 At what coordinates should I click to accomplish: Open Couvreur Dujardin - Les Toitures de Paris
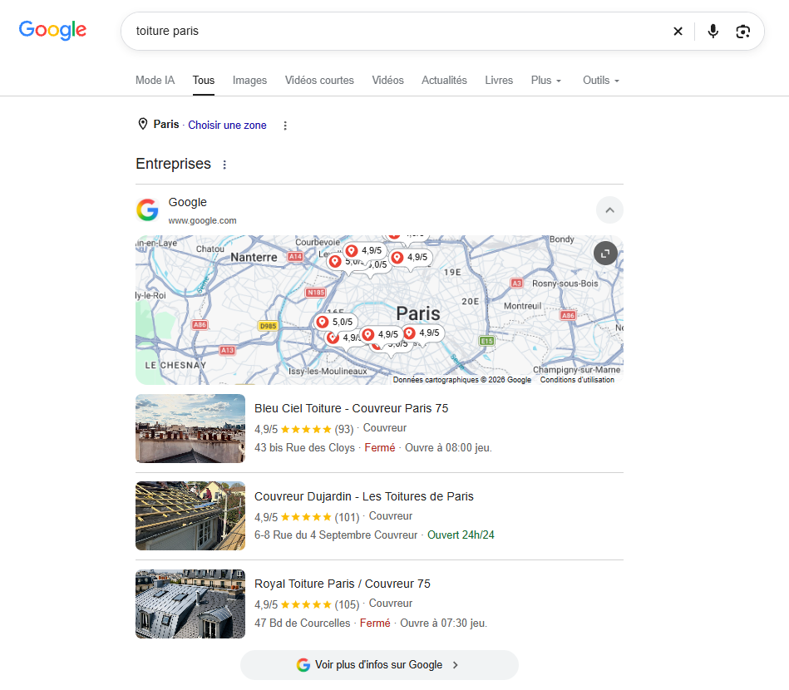point(364,496)
